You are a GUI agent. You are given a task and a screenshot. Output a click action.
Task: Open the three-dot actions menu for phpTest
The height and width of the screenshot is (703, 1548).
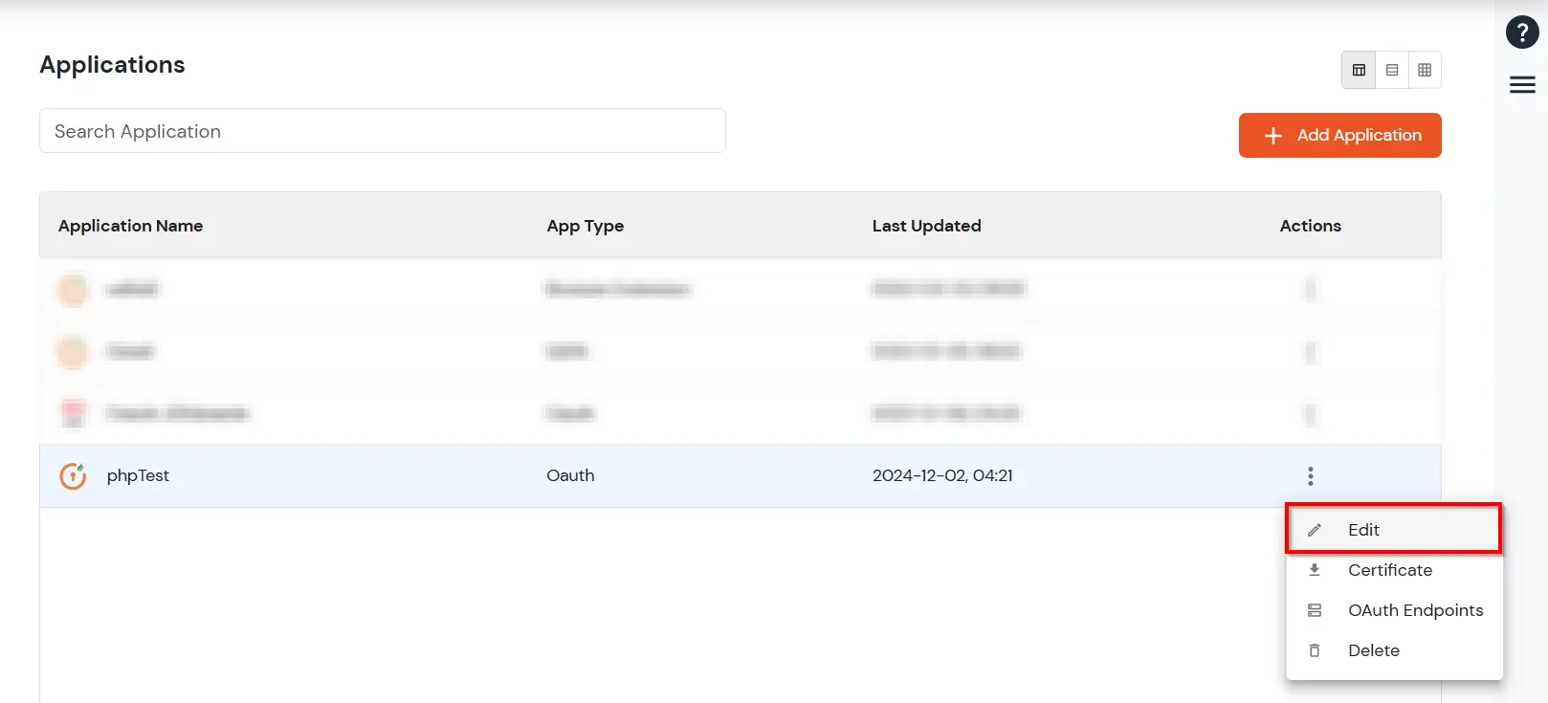coord(1311,475)
